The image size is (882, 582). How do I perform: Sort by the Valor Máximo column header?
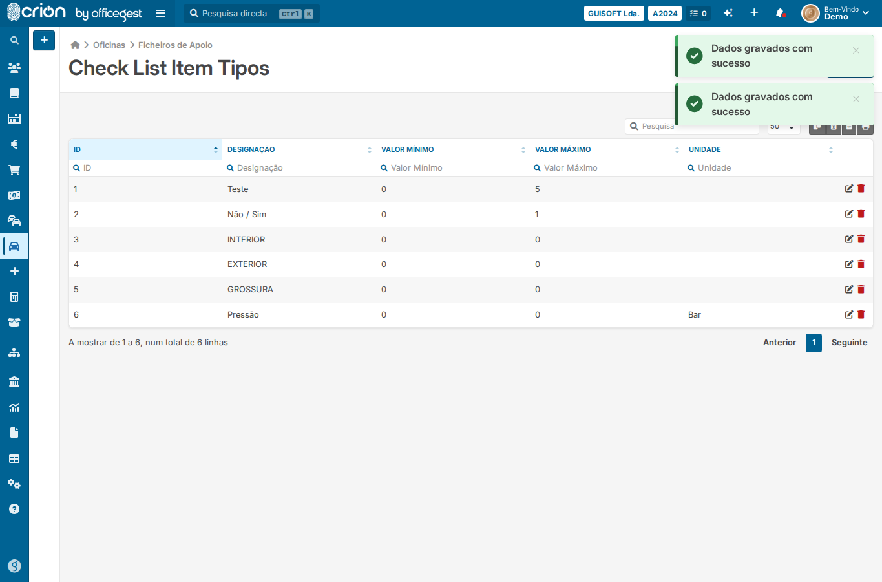click(x=607, y=149)
